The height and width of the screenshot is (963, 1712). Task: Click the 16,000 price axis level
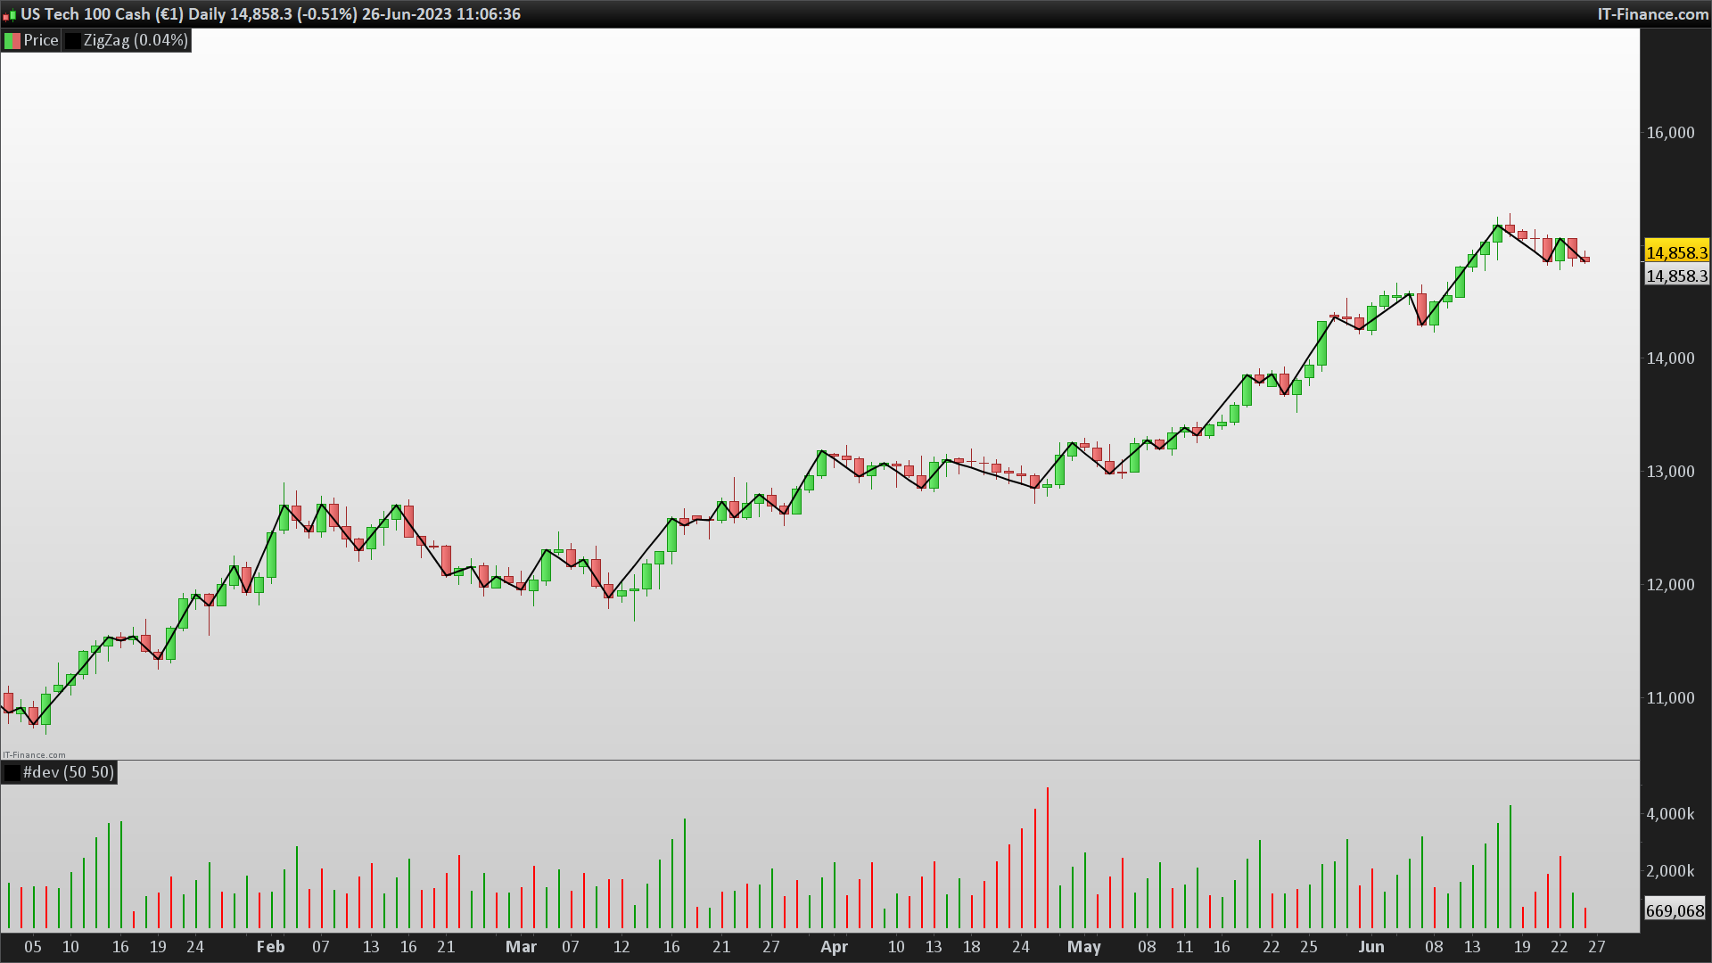(1670, 133)
